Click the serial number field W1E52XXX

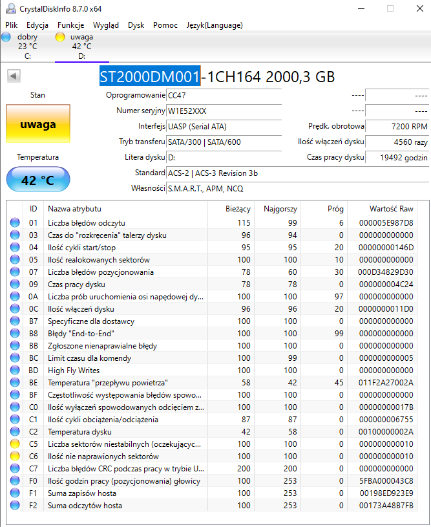point(224,111)
